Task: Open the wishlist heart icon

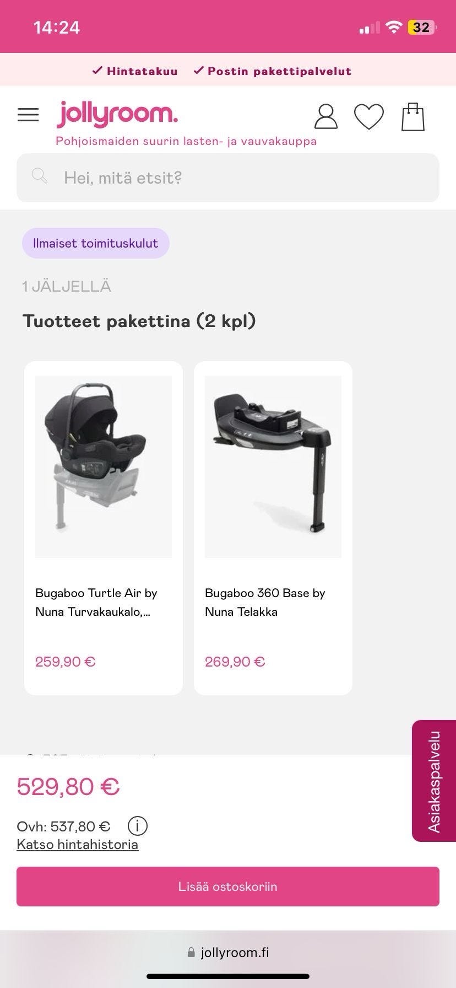Action: tap(368, 116)
